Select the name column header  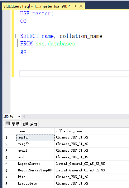click(35, 131)
